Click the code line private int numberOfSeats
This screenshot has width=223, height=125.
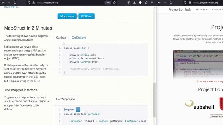(x=87, y=58)
